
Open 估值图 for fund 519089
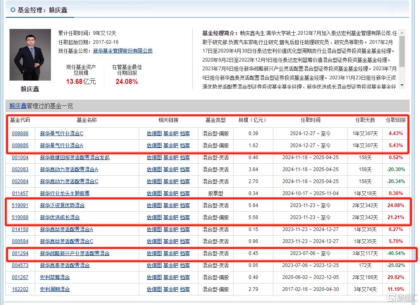coord(154,217)
